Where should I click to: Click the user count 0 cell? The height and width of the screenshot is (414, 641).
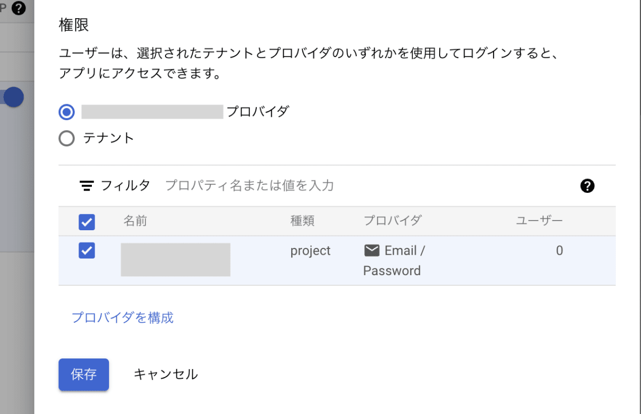coord(559,251)
